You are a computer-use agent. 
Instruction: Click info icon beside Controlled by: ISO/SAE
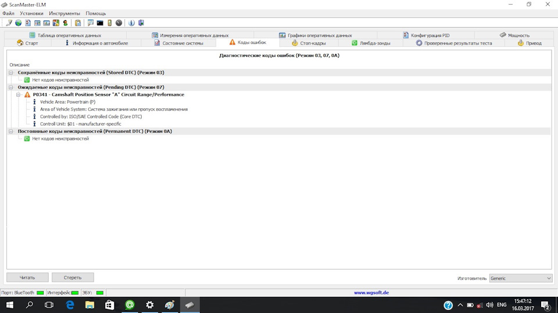(x=34, y=117)
